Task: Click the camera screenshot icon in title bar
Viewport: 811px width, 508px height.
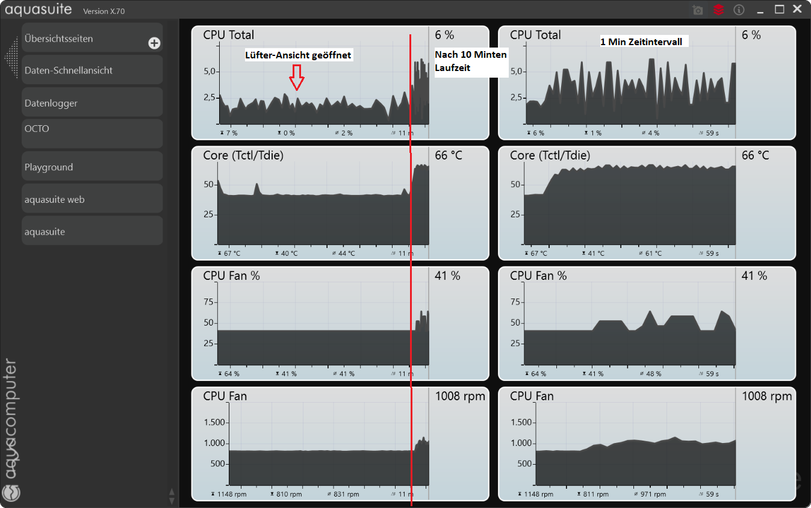Action: (698, 10)
